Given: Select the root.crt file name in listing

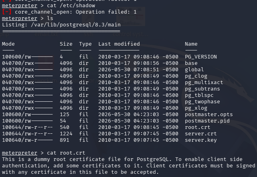Looking at the screenshot, I should (198, 127).
